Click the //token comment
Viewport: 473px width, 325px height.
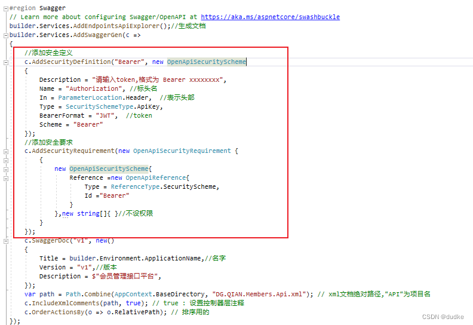coord(139,115)
